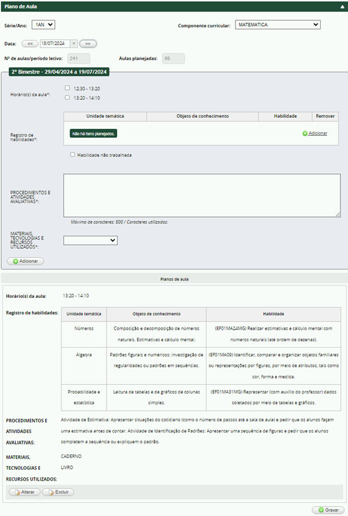
Task: Click the Remover column header
Action: pos(325,116)
